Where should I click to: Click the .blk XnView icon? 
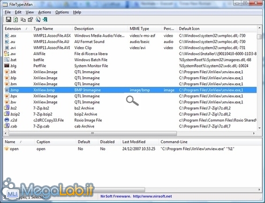coord(7,72)
